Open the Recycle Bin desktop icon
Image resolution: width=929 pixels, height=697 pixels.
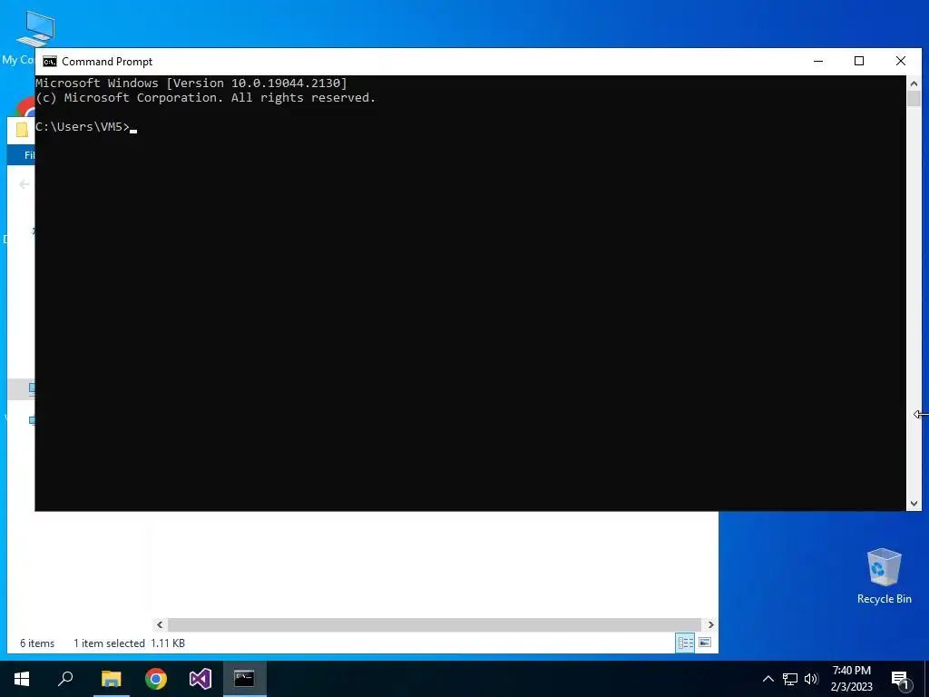884,576
